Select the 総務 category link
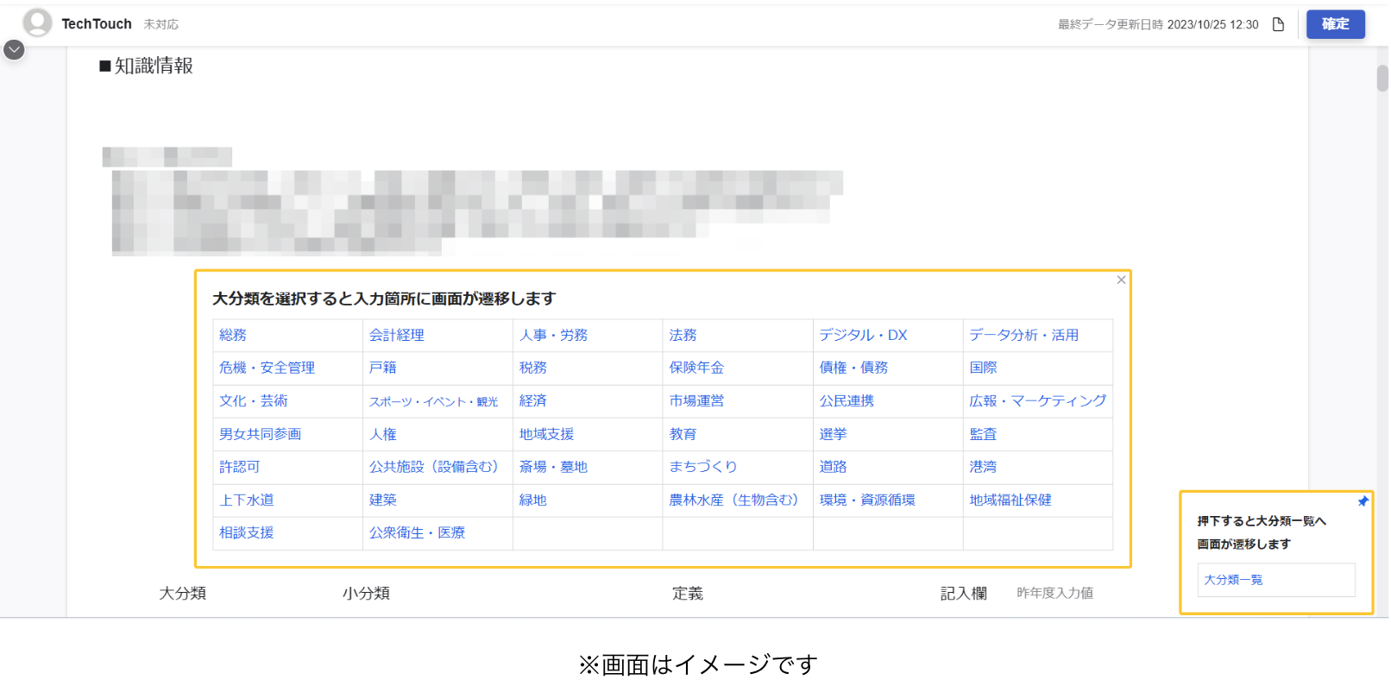 pyautogui.click(x=233, y=335)
